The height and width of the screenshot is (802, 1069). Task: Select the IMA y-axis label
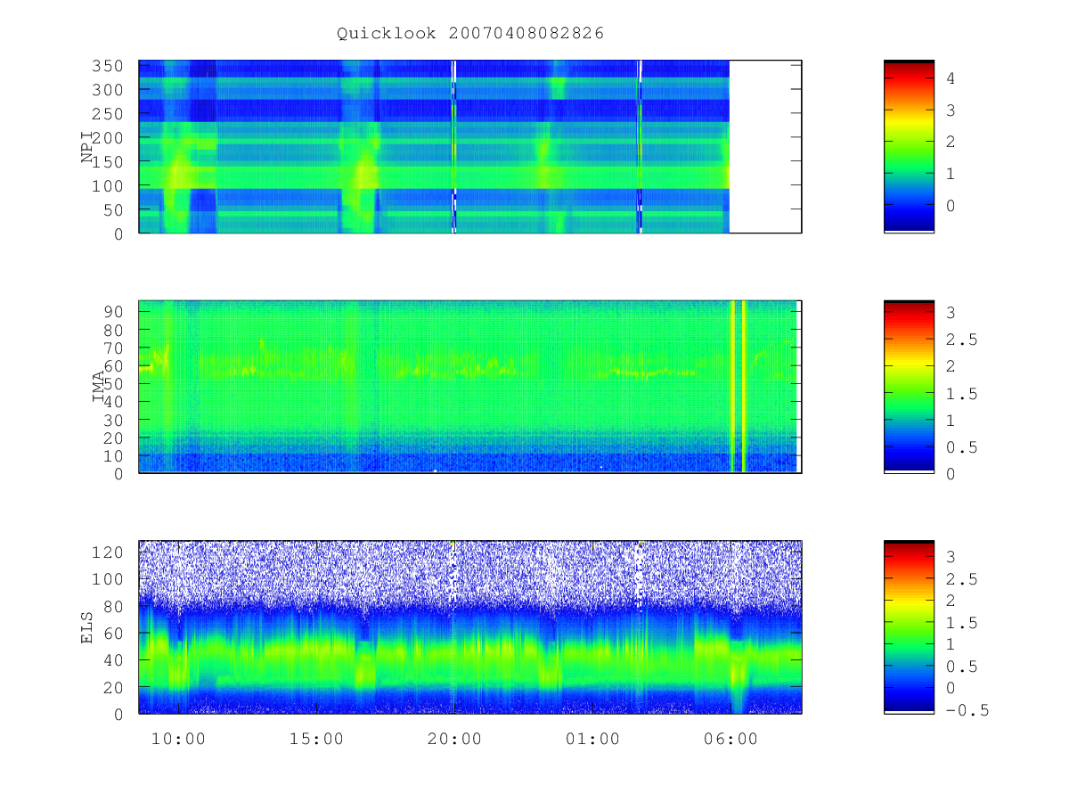tap(99, 388)
